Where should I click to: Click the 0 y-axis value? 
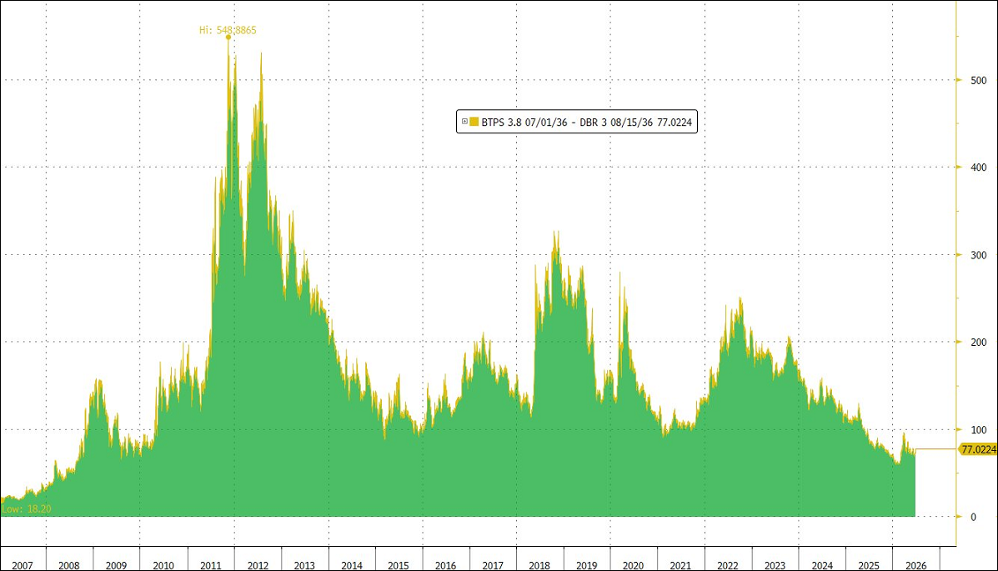973,517
